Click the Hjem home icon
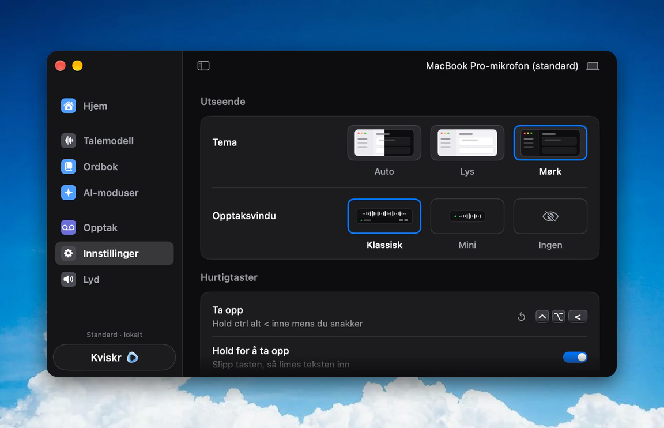This screenshot has width=664, height=428. (x=68, y=106)
